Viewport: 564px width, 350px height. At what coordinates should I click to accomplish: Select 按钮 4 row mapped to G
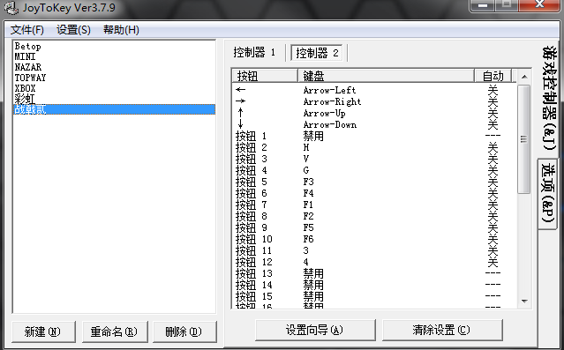click(374, 170)
